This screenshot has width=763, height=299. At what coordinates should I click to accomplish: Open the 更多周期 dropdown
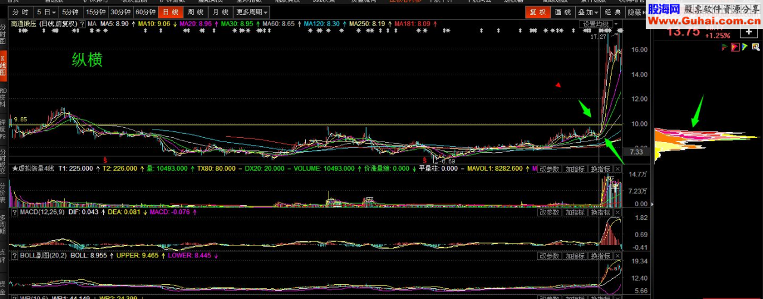[x=252, y=12]
